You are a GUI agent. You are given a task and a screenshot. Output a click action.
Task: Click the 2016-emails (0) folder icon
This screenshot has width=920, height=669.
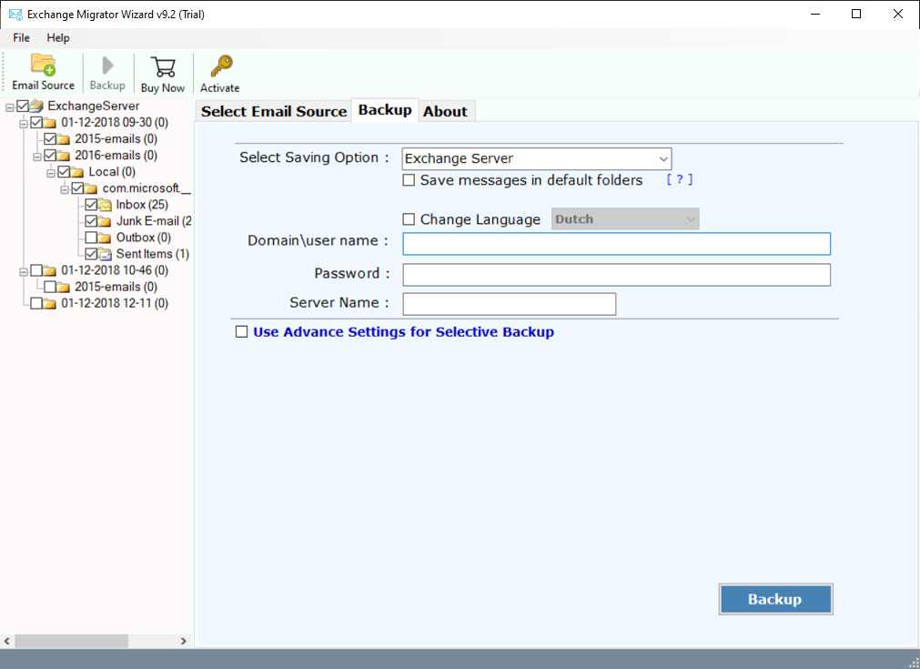point(64,156)
